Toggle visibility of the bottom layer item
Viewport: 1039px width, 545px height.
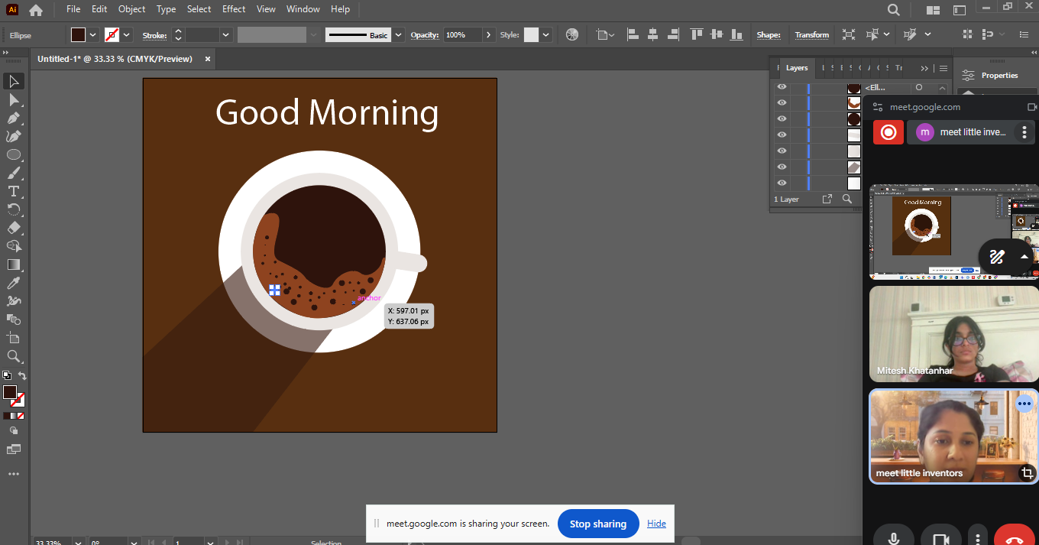pos(782,183)
